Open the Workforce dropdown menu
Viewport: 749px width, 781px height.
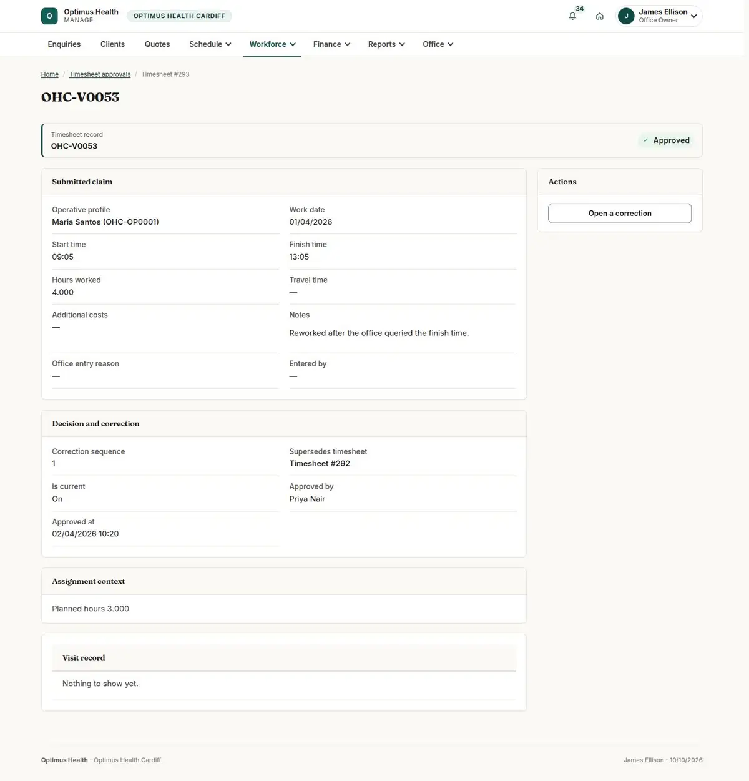pyautogui.click(x=272, y=44)
